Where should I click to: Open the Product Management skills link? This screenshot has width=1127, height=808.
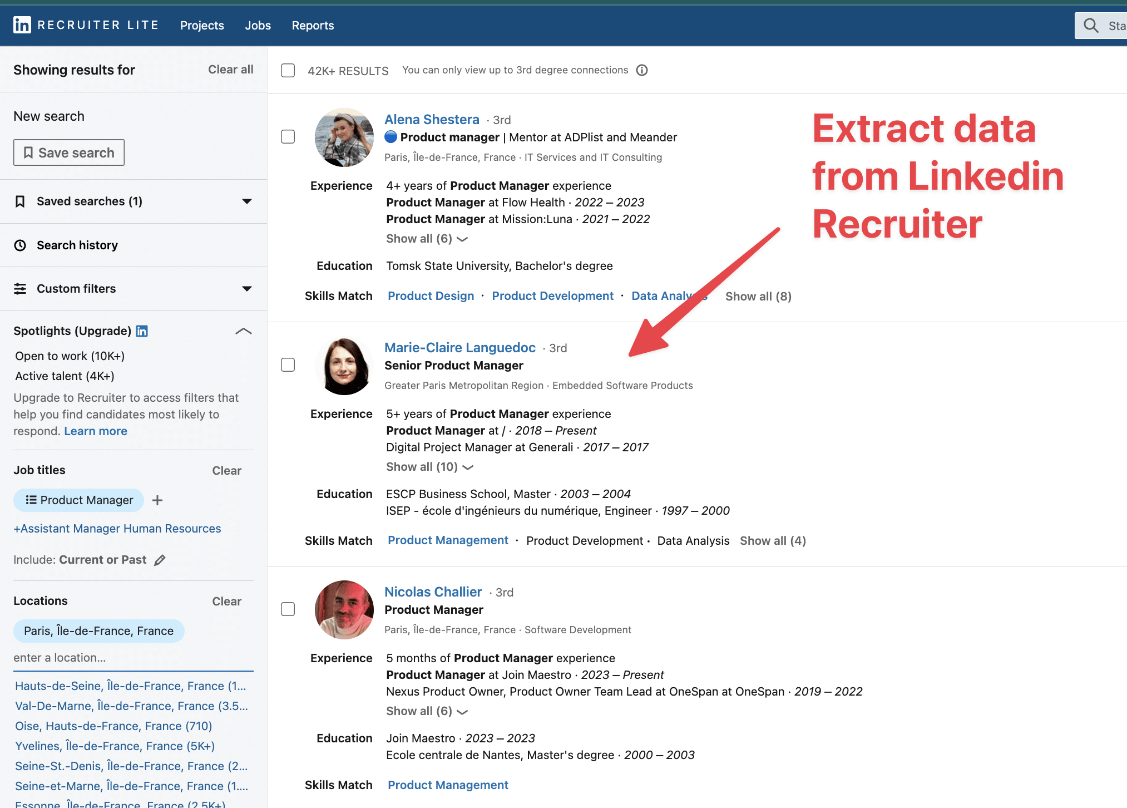(448, 540)
